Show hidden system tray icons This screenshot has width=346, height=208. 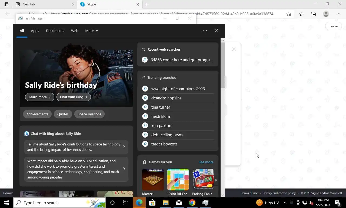pos(285,203)
